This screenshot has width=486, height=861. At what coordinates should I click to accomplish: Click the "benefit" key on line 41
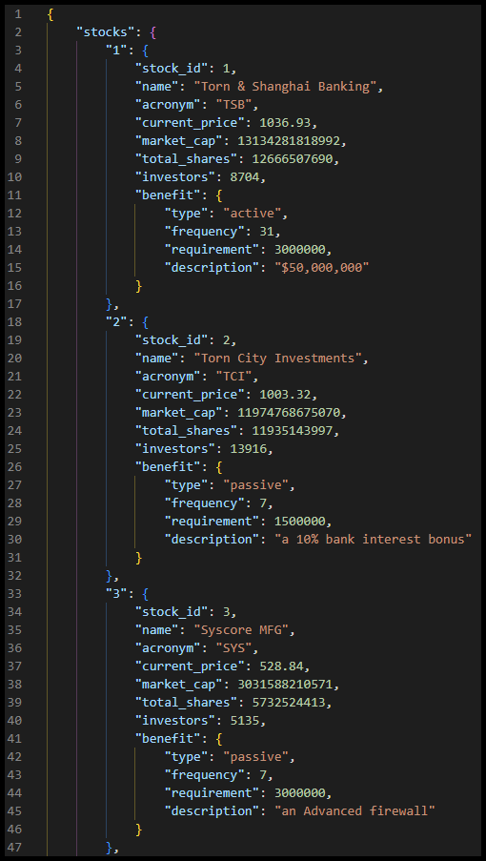[168, 739]
